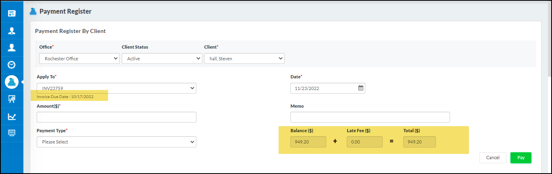
Task: Click the Cancel button
Action: coord(493,158)
